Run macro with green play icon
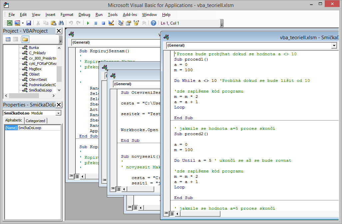Viewport: 342px width, 224px height. [88, 23]
